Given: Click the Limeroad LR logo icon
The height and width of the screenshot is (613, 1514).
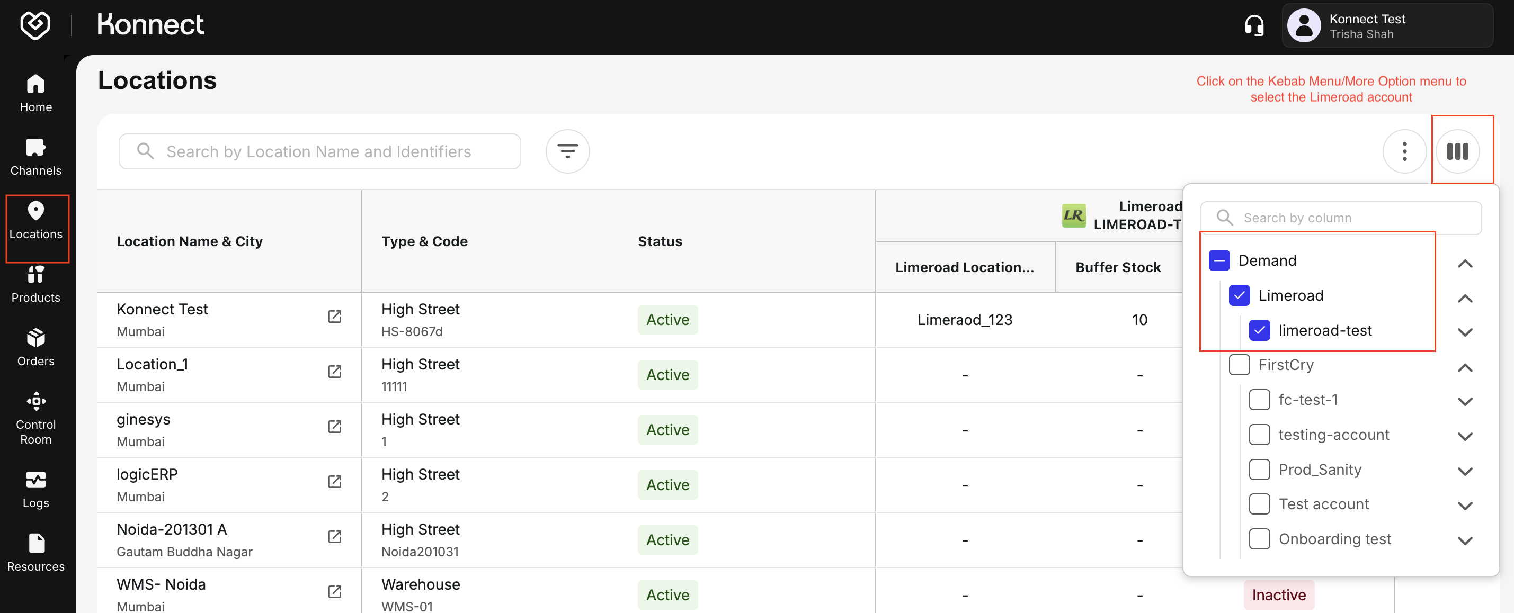Looking at the screenshot, I should (x=1073, y=215).
